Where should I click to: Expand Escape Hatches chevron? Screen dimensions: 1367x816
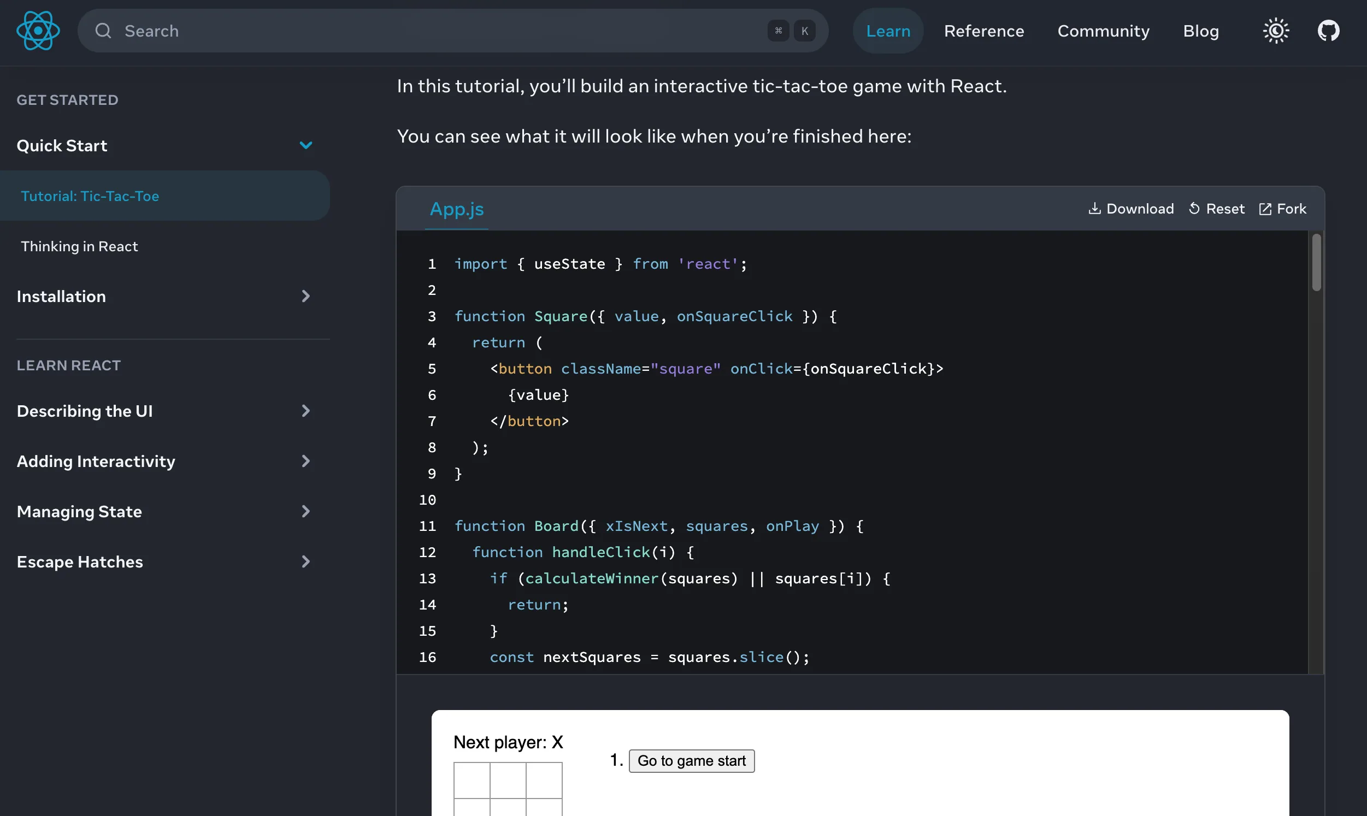(306, 561)
